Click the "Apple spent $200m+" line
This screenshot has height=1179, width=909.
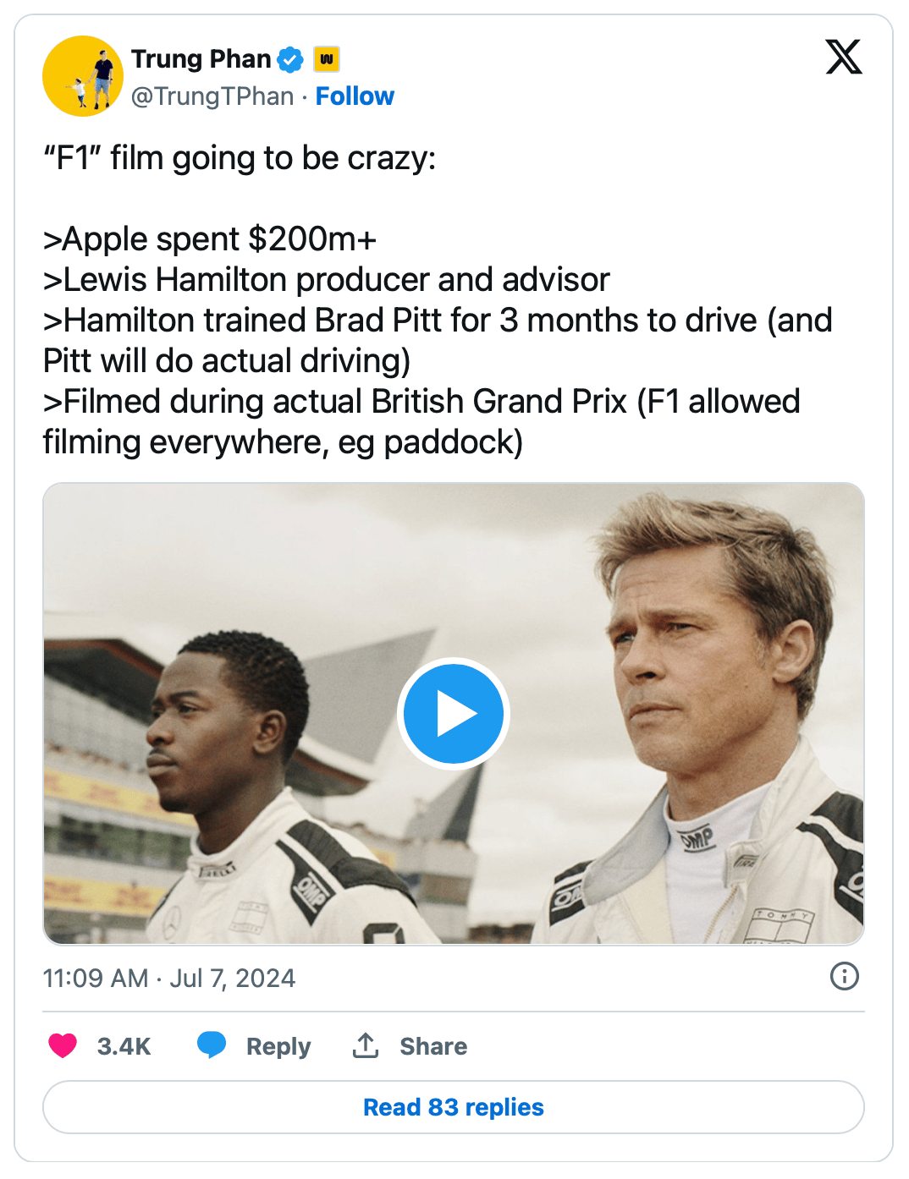[x=210, y=239]
